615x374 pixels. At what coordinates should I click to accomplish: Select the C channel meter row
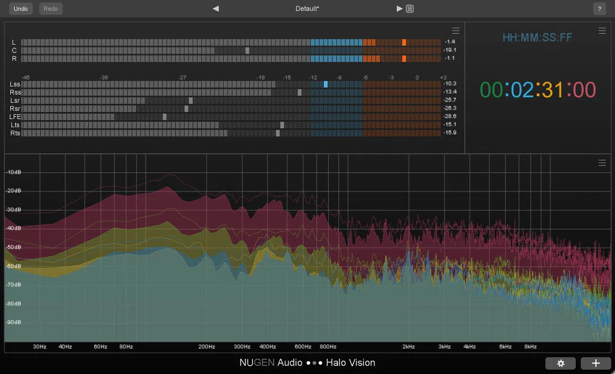[x=13, y=49]
